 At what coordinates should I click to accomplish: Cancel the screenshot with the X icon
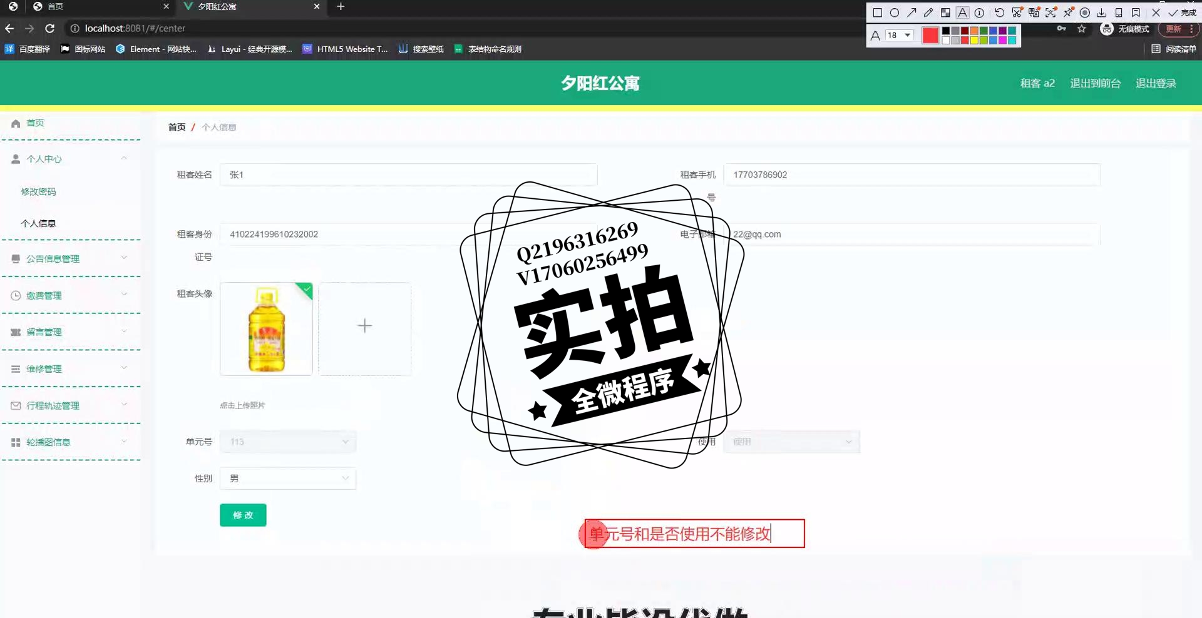point(1156,13)
